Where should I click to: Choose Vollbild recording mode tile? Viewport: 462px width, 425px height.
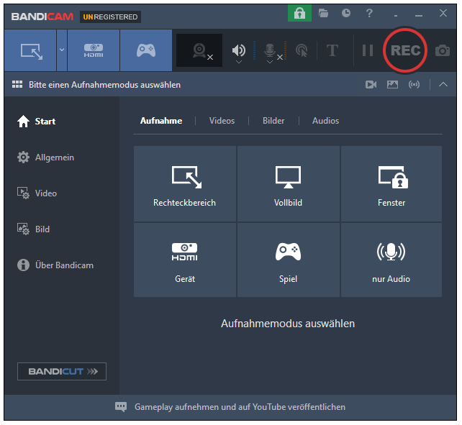pyautogui.click(x=288, y=184)
